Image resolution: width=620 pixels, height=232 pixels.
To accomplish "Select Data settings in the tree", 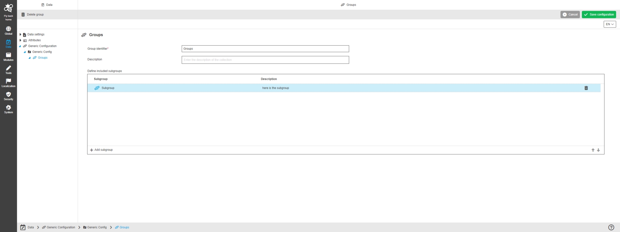I will (36, 34).
